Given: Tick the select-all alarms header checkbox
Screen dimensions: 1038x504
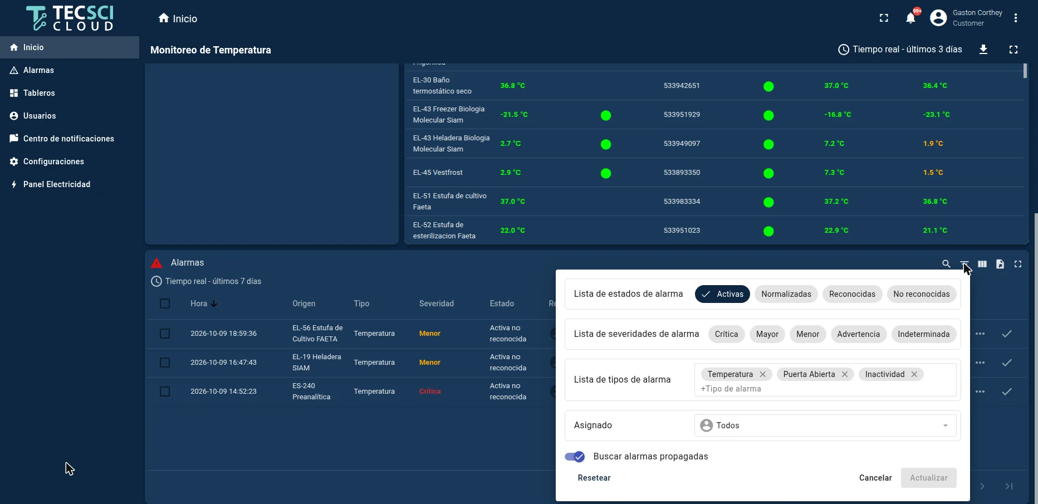Looking at the screenshot, I should pyautogui.click(x=165, y=304).
